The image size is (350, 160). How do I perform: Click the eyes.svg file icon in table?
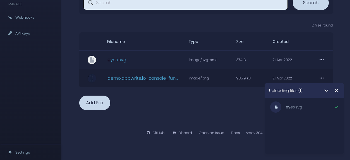tap(92, 60)
